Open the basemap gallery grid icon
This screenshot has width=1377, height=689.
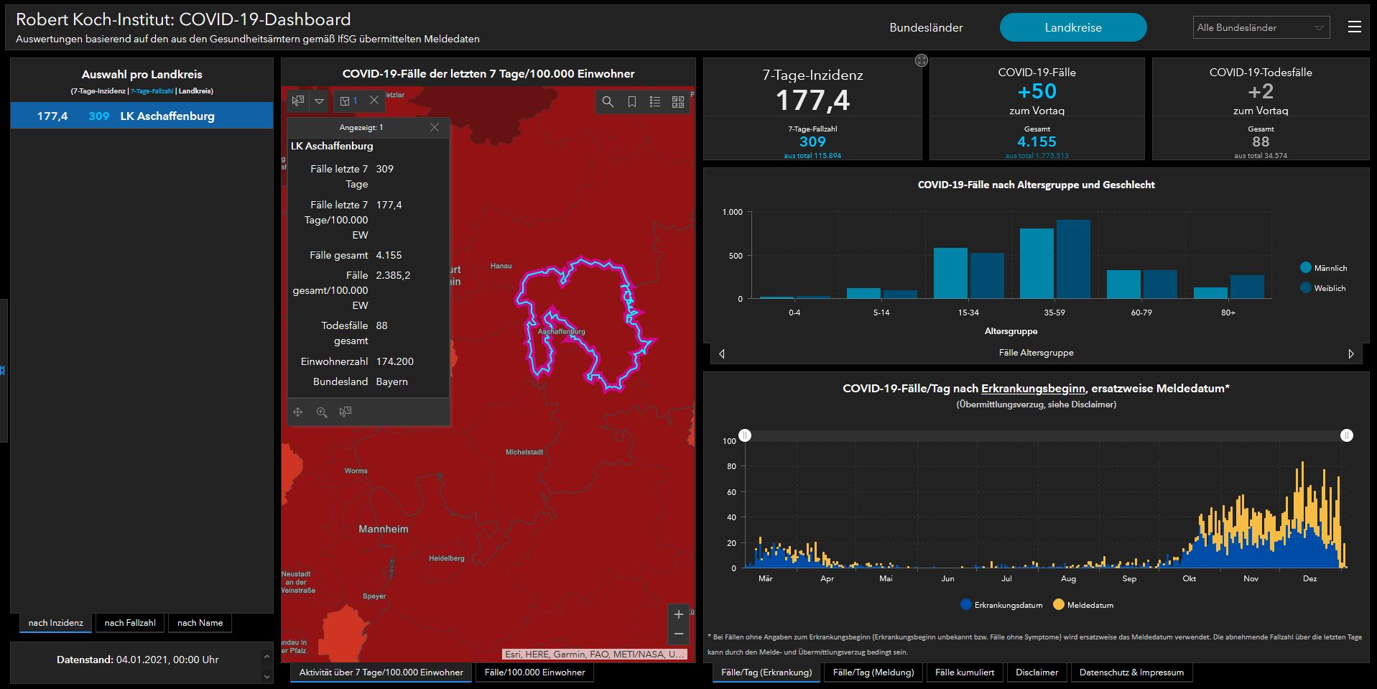pyautogui.click(x=677, y=102)
